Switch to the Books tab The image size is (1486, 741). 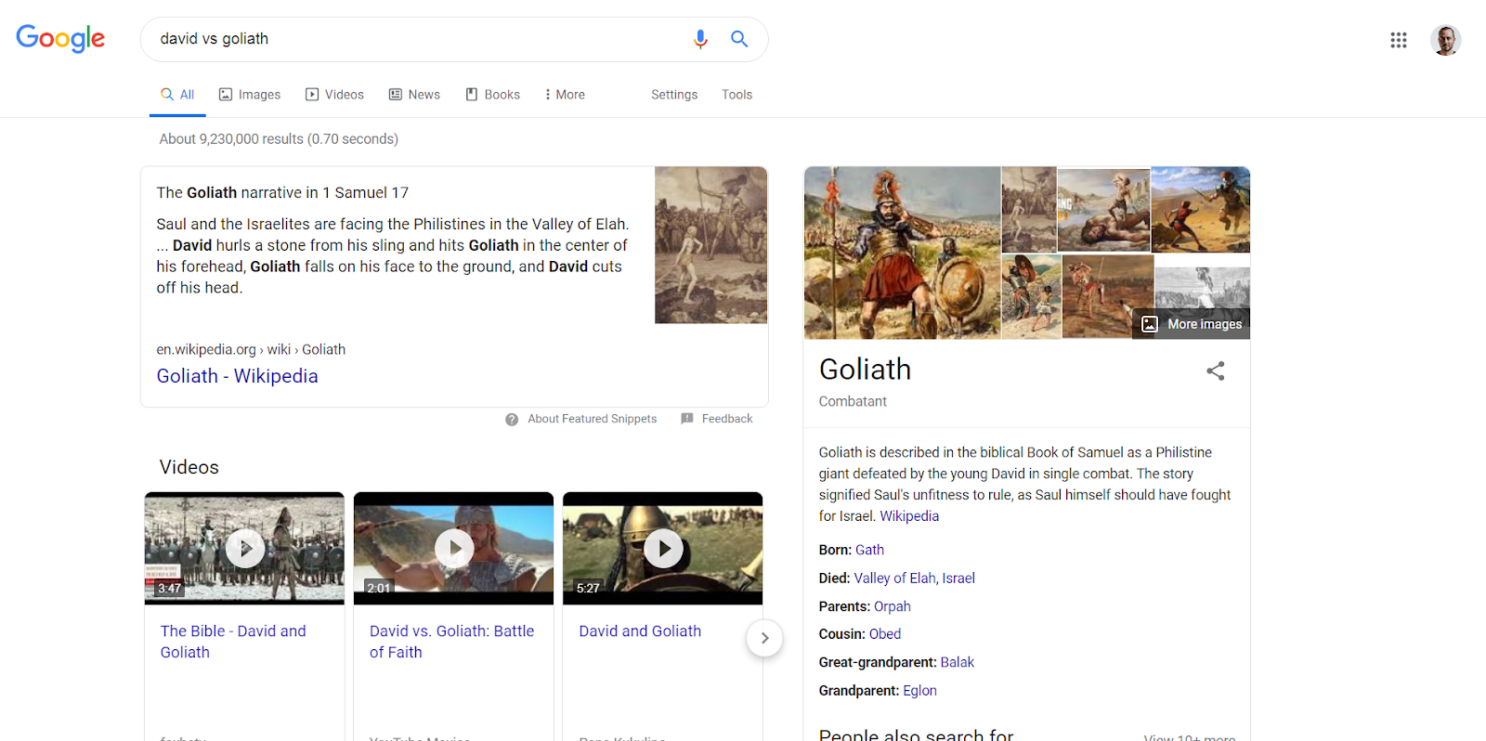[x=493, y=95]
